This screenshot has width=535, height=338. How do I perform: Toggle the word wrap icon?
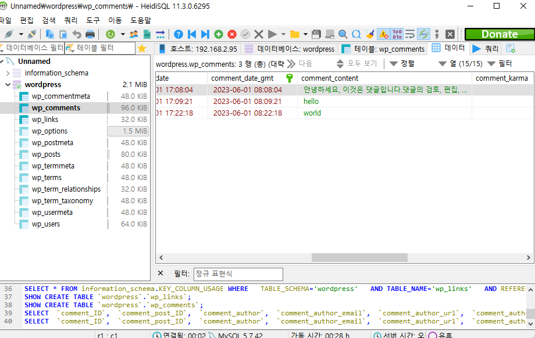410,34
